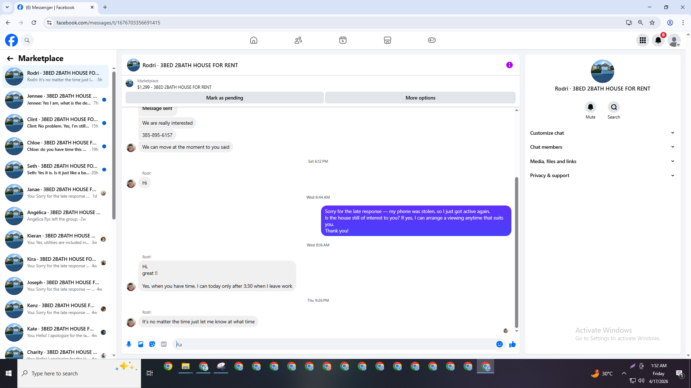
Task: Open the Kate conversation
Action: point(55,332)
